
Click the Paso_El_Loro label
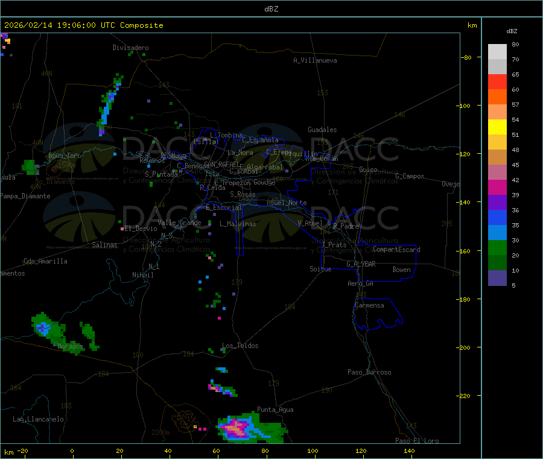[x=417, y=441]
